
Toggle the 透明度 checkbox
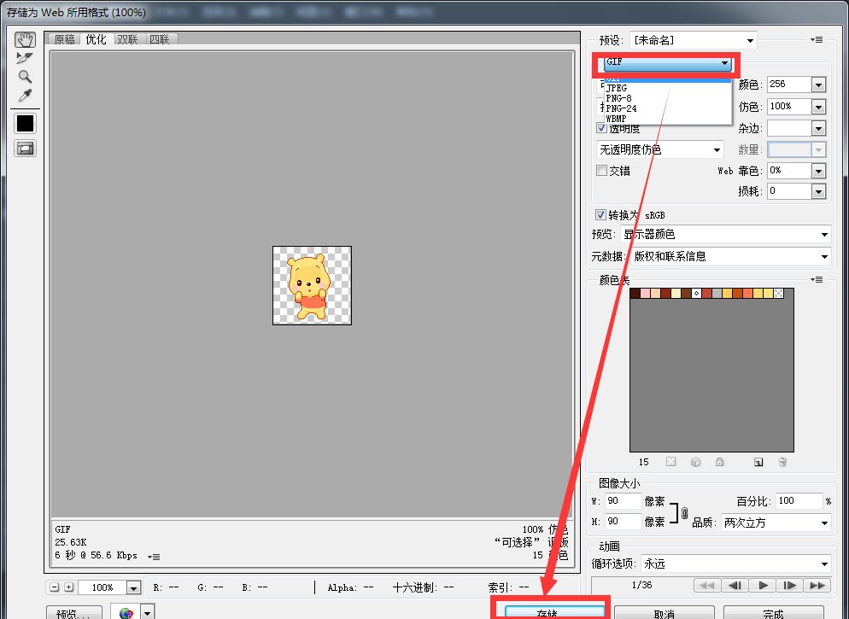coord(601,128)
